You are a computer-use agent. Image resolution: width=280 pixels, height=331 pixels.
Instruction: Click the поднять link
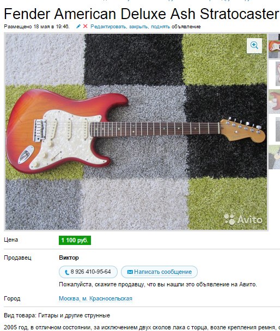[160, 27]
